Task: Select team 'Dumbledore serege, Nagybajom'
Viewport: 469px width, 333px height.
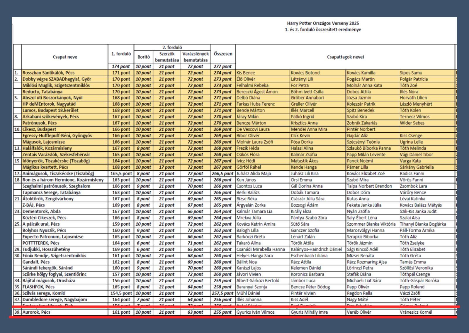Action: coord(55,300)
